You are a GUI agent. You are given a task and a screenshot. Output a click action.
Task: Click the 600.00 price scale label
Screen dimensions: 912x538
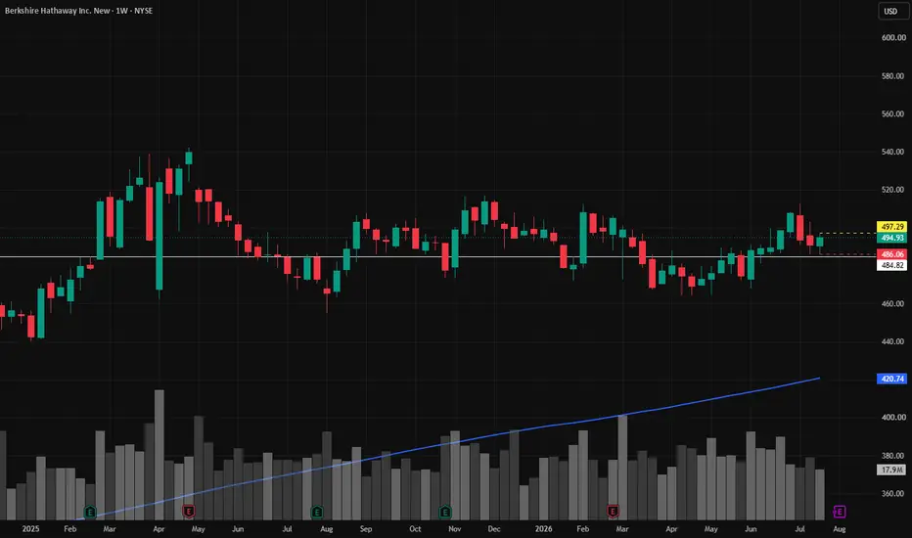(892, 38)
